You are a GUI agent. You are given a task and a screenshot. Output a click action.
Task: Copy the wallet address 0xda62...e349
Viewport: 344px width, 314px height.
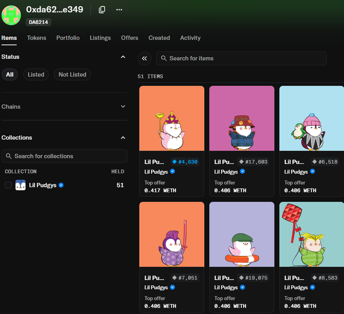tap(102, 10)
